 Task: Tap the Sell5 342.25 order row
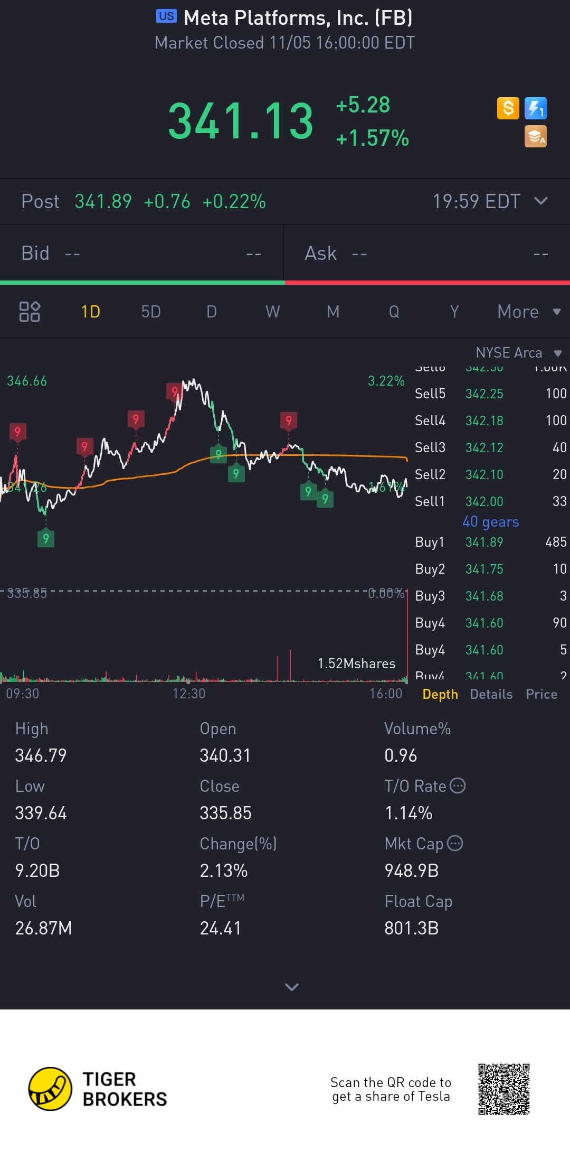[x=491, y=394]
